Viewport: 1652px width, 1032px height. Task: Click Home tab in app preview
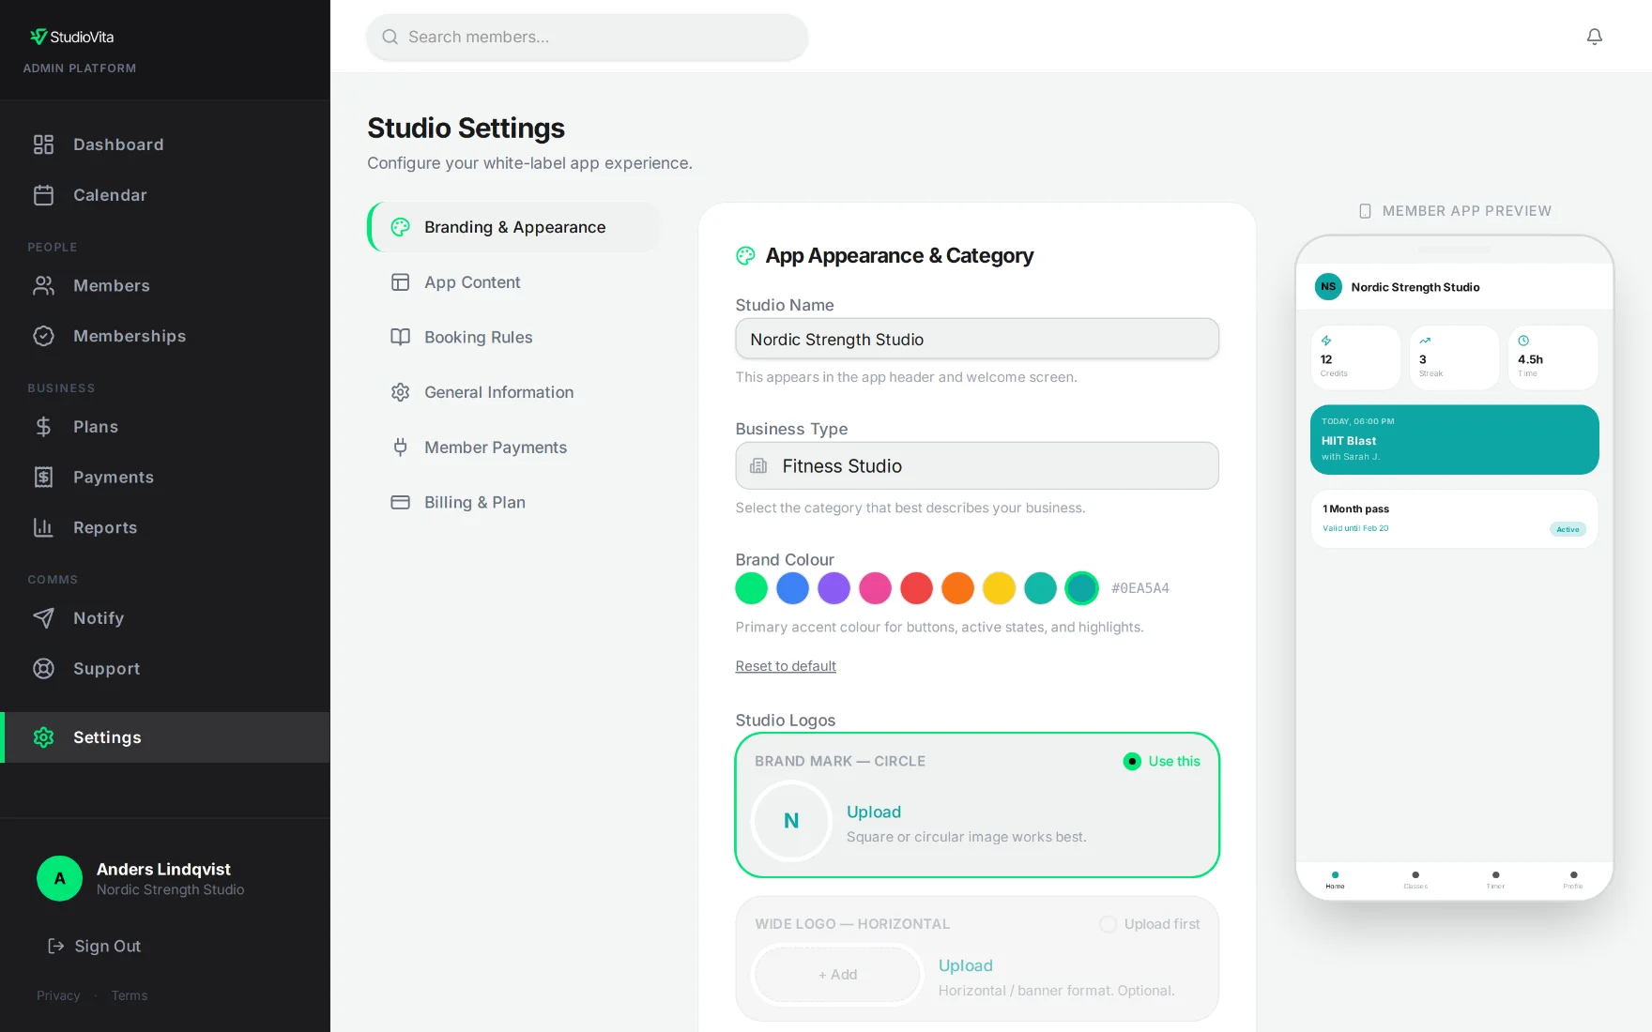coord(1335,880)
